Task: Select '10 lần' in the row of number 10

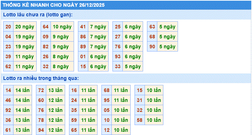Action: [121, 120]
